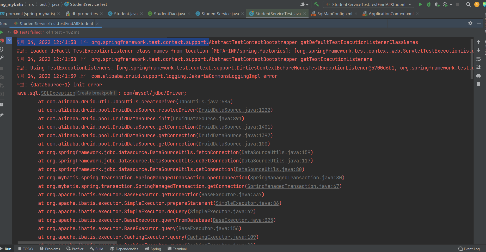This screenshot has width=486, height=252.
Task: Click the orange update arrow icon
Action: point(477,4)
